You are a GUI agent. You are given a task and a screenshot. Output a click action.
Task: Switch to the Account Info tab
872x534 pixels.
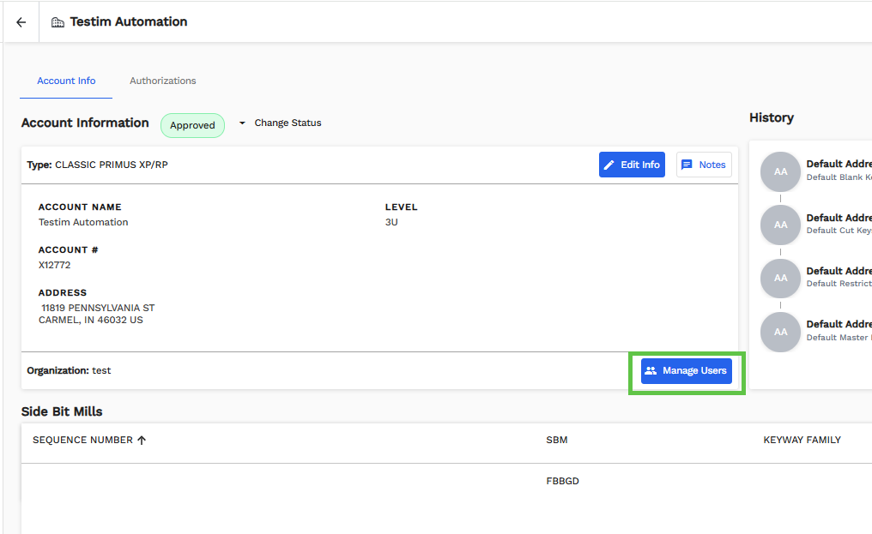coord(66,81)
